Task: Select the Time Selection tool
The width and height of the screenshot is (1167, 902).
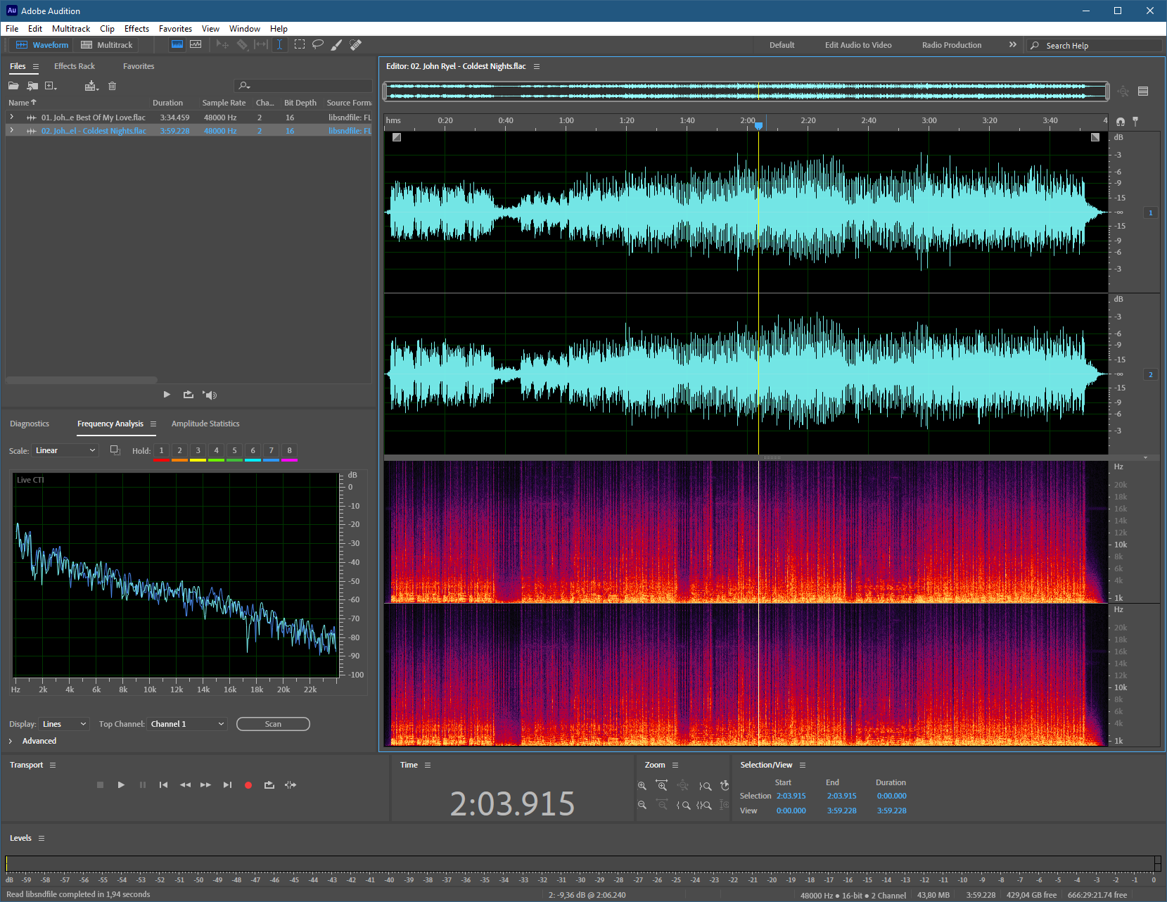Action: [x=279, y=44]
